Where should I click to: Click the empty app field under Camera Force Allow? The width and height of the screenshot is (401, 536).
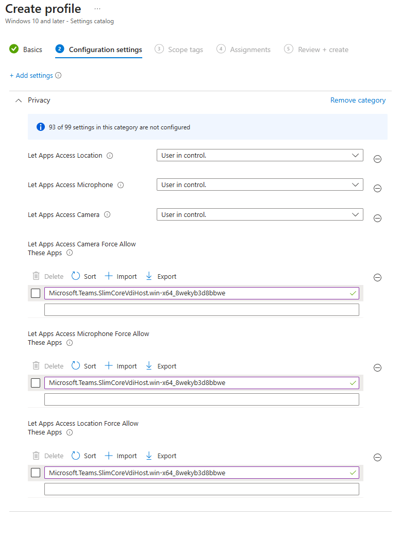pyautogui.click(x=202, y=310)
